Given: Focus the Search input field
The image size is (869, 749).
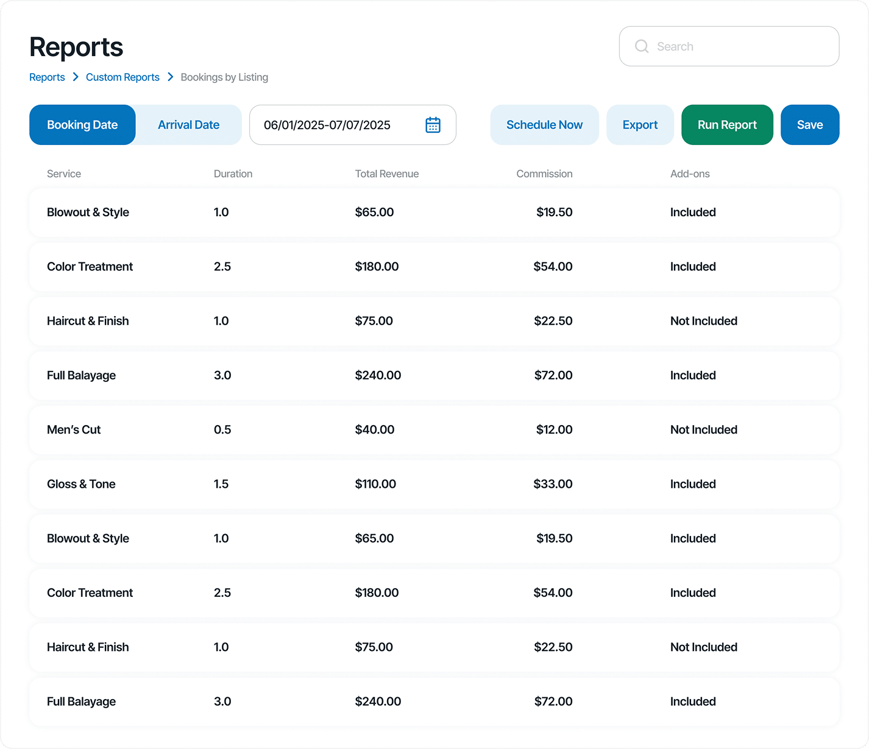Looking at the screenshot, I should (x=729, y=46).
